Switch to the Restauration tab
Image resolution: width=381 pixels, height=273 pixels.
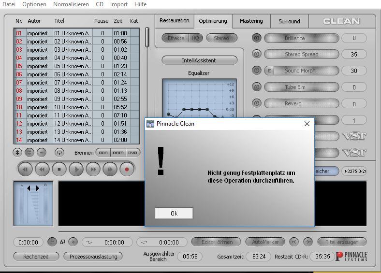tap(175, 21)
